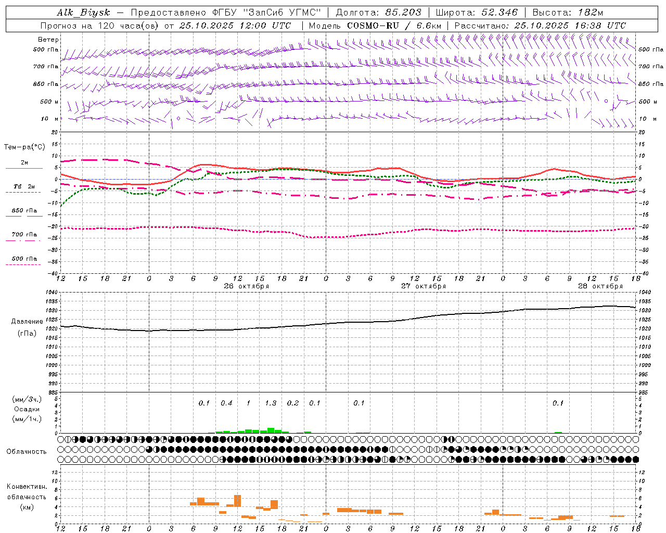Image resolution: width=666 pixels, height=533 pixels.
Task: Click the precipitation value 0.4
Action: [226, 403]
